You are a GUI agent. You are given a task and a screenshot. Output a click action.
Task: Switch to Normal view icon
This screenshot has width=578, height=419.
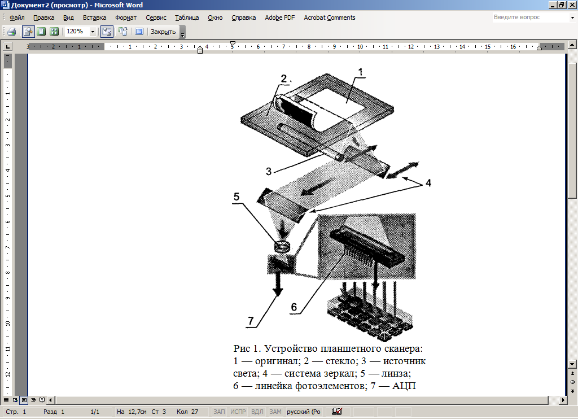6,400
